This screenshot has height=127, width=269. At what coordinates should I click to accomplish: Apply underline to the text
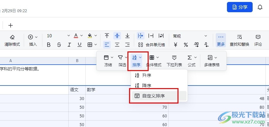click(79, 45)
